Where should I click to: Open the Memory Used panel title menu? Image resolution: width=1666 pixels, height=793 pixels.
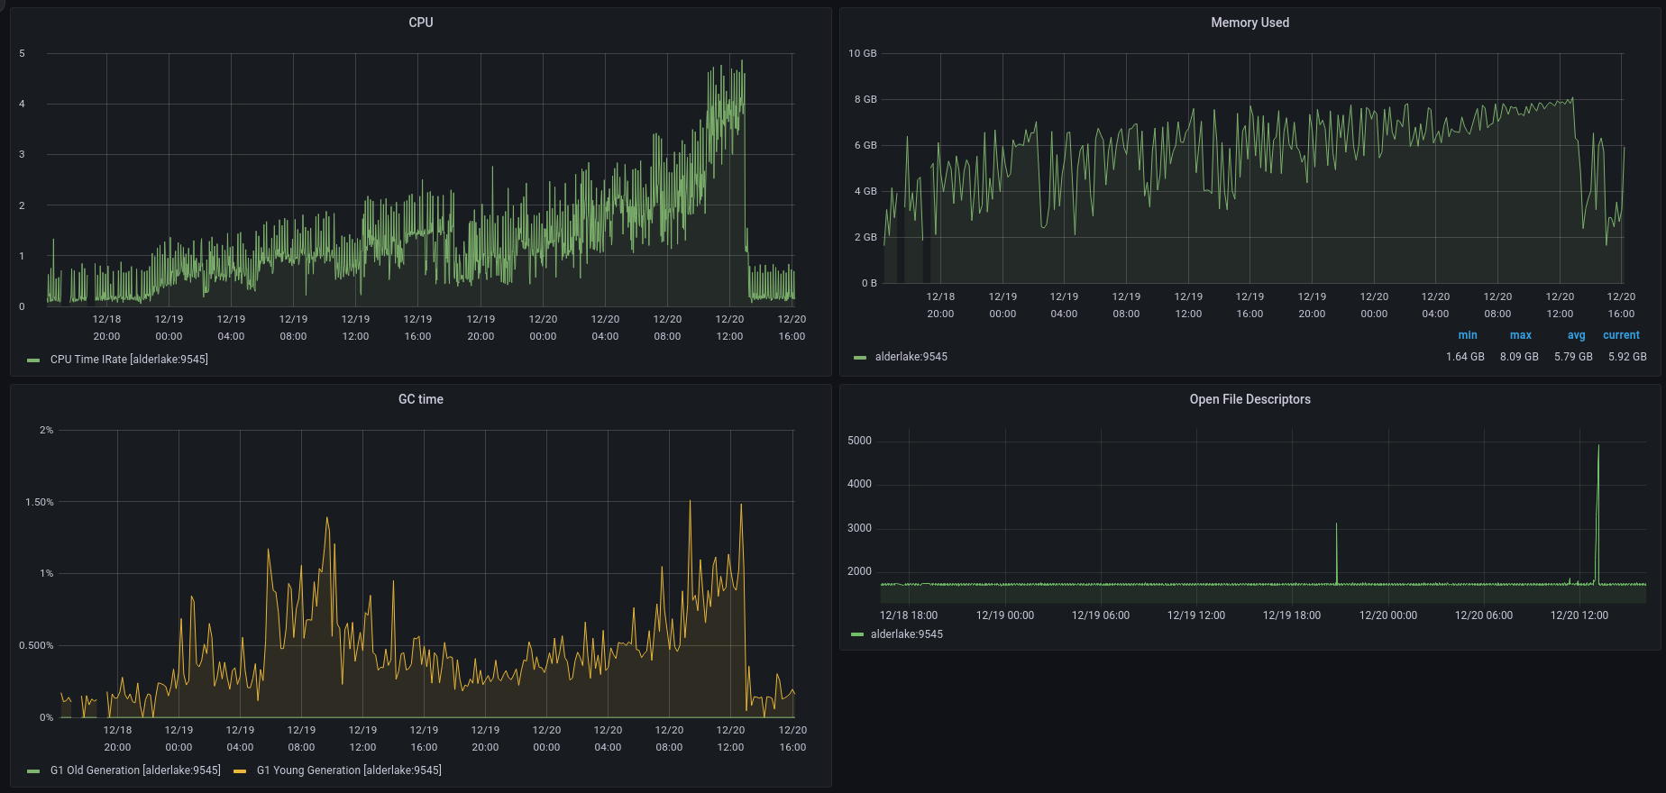point(1249,23)
